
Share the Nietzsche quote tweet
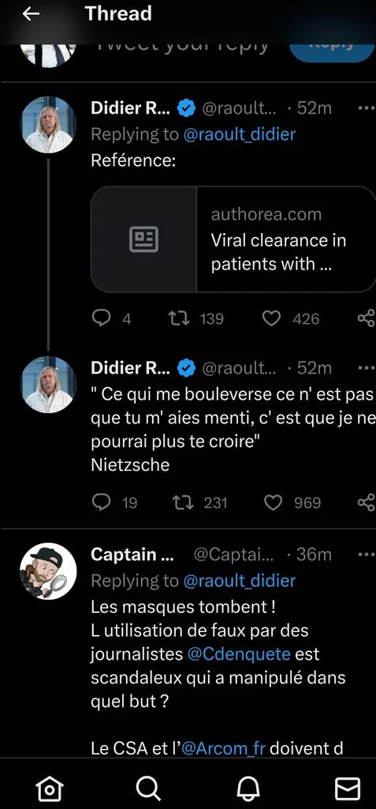tap(367, 502)
